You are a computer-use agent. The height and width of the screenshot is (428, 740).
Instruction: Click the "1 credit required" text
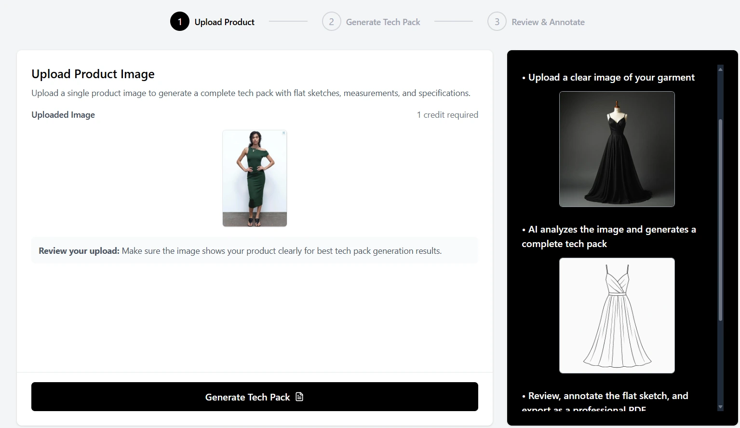447,115
